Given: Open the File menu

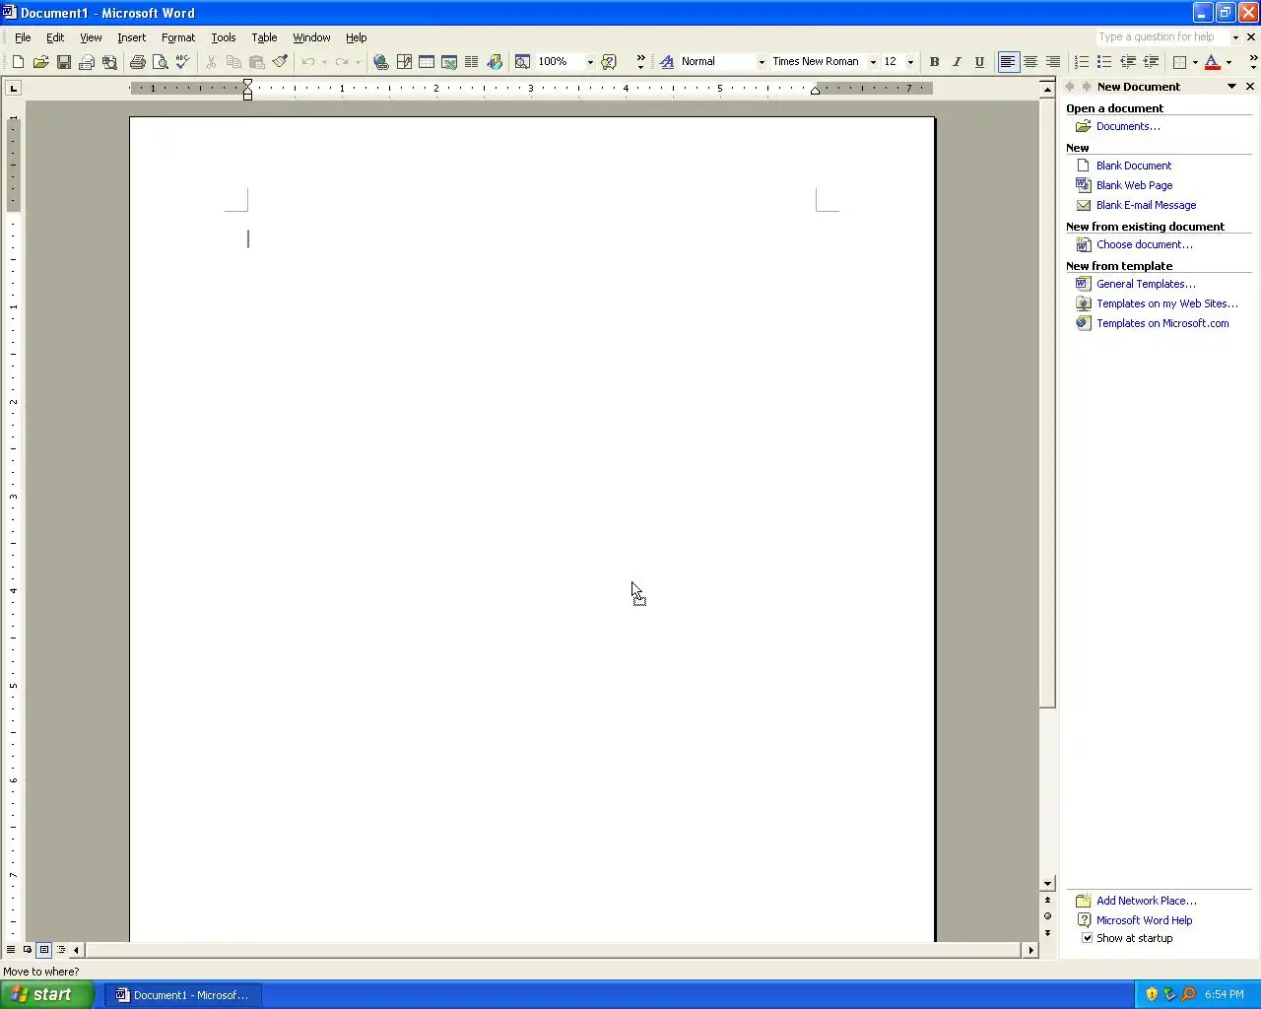Looking at the screenshot, I should coord(23,37).
